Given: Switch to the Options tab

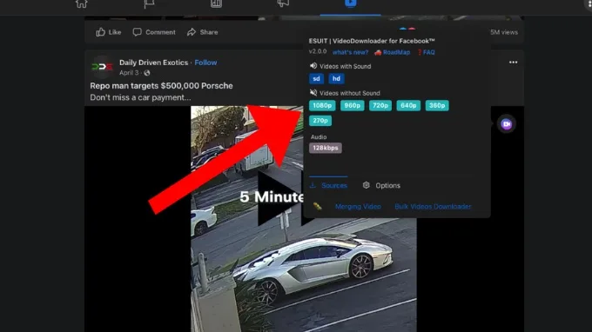Looking at the screenshot, I should click(x=381, y=185).
